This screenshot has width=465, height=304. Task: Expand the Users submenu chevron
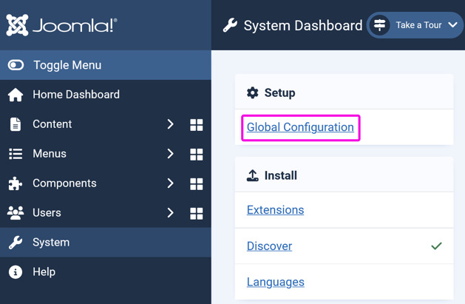(170, 212)
